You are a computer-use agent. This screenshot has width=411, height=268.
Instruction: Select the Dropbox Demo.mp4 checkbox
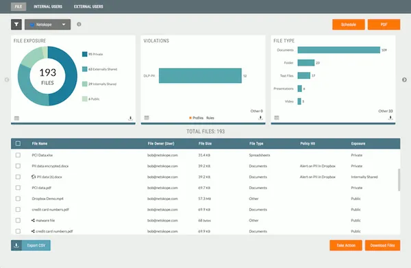[18, 199]
